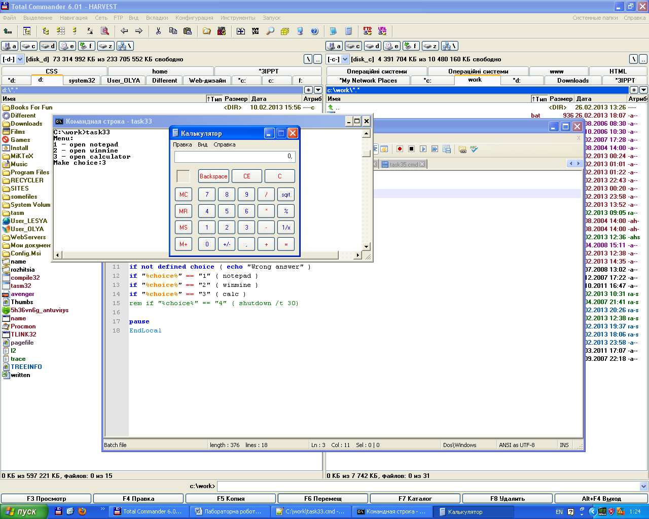The image size is (649, 519).
Task: Open the Инструменты menu
Action: pyautogui.click(x=238, y=18)
